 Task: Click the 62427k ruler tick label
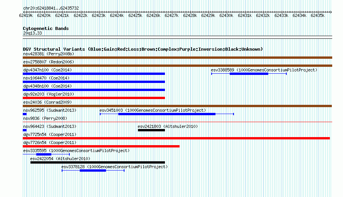point(171,15)
